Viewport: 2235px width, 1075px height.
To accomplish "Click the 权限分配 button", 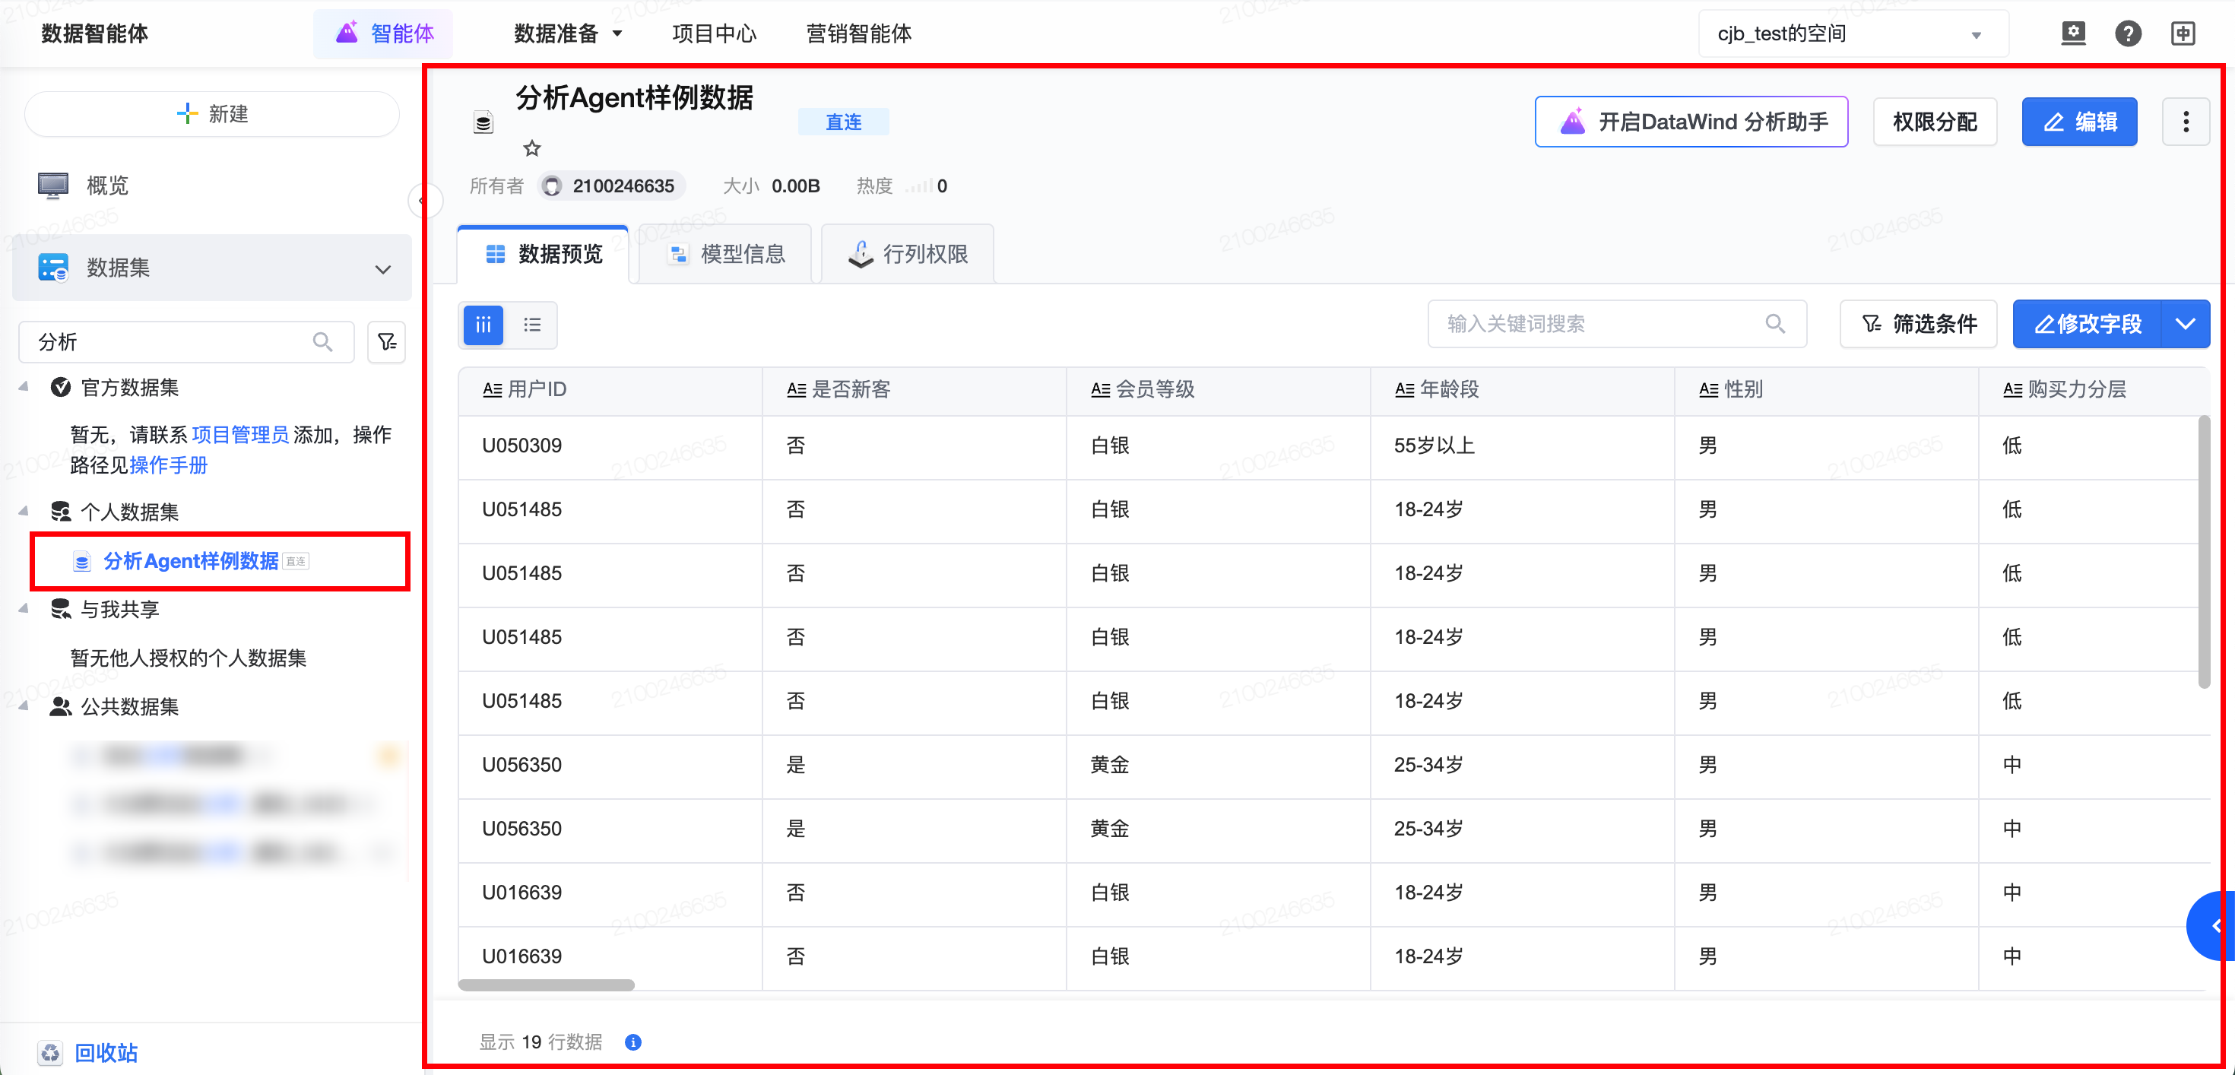I will pos(1935,122).
